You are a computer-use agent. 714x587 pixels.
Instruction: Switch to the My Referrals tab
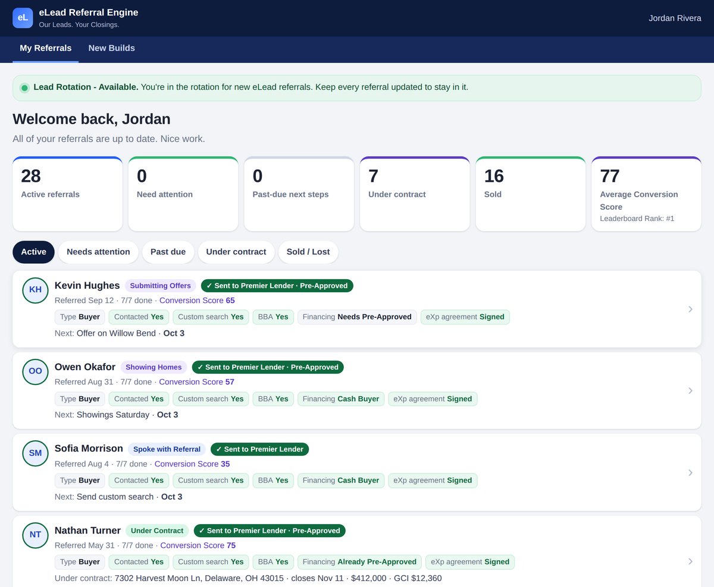(x=46, y=49)
